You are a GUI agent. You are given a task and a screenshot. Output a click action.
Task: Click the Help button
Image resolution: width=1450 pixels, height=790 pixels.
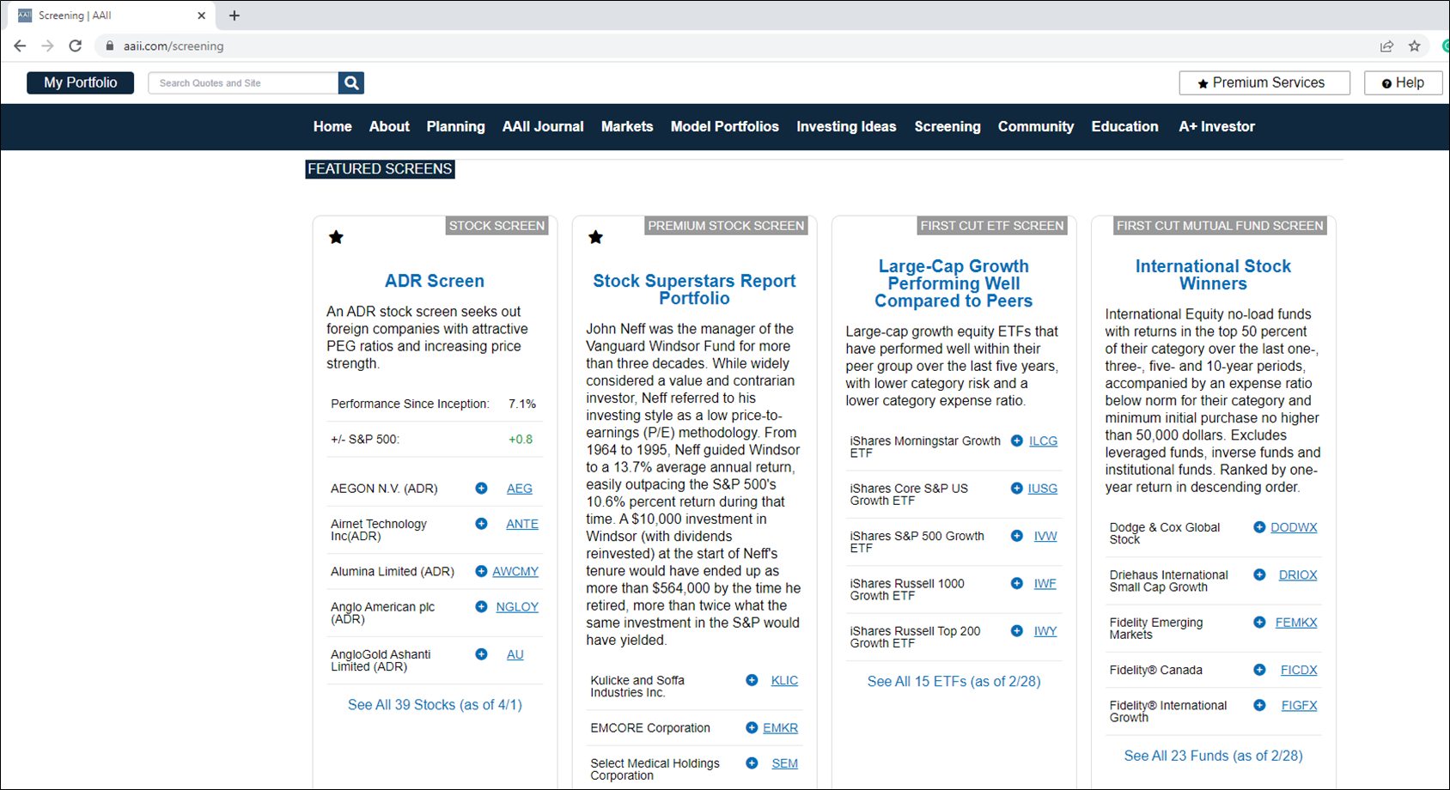1402,82
